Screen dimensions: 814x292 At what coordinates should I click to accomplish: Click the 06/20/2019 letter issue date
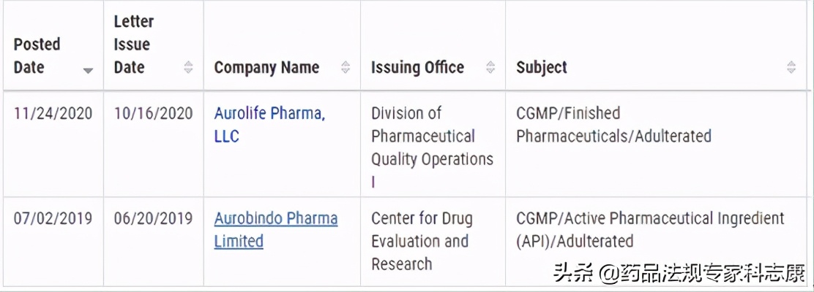pos(153,218)
